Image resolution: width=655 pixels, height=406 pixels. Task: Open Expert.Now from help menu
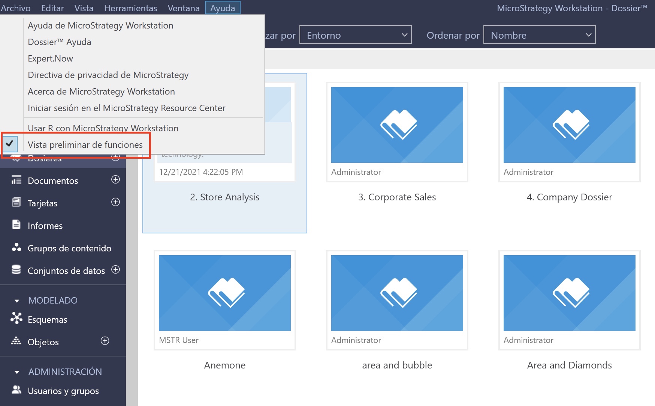point(50,59)
